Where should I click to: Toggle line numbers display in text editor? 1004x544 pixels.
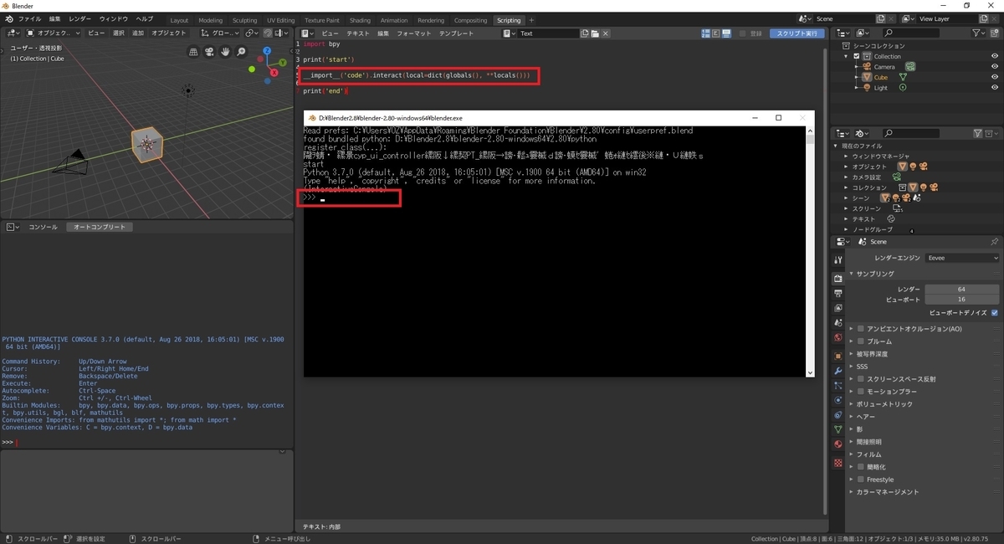coord(704,33)
